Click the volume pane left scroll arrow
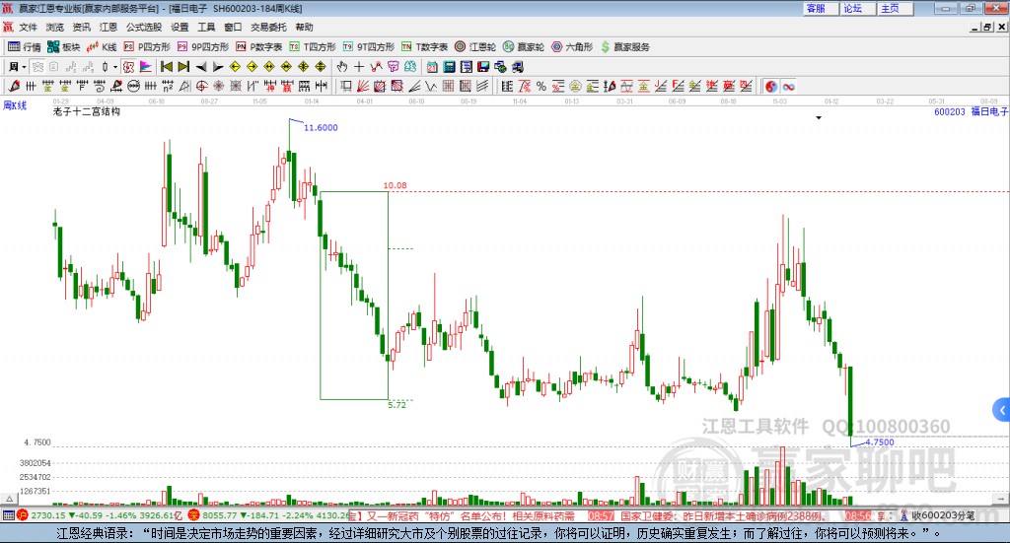This screenshot has width=1010, height=543. pos(10,498)
